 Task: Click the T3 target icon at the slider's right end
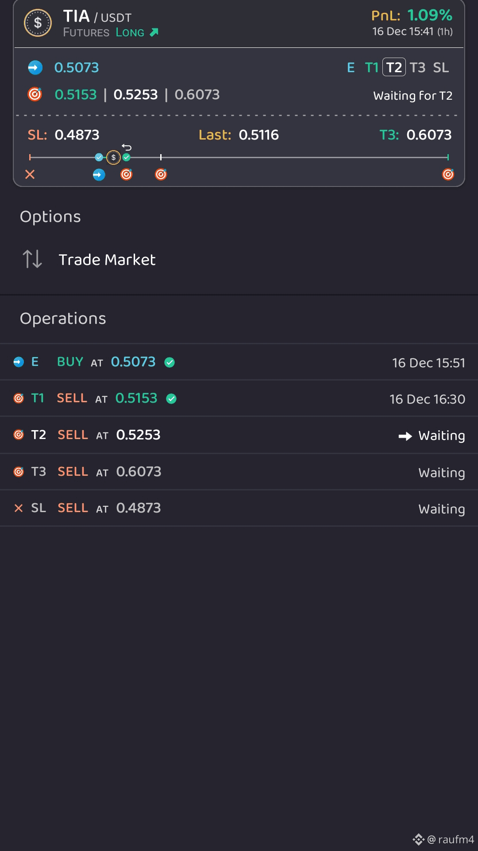(448, 174)
